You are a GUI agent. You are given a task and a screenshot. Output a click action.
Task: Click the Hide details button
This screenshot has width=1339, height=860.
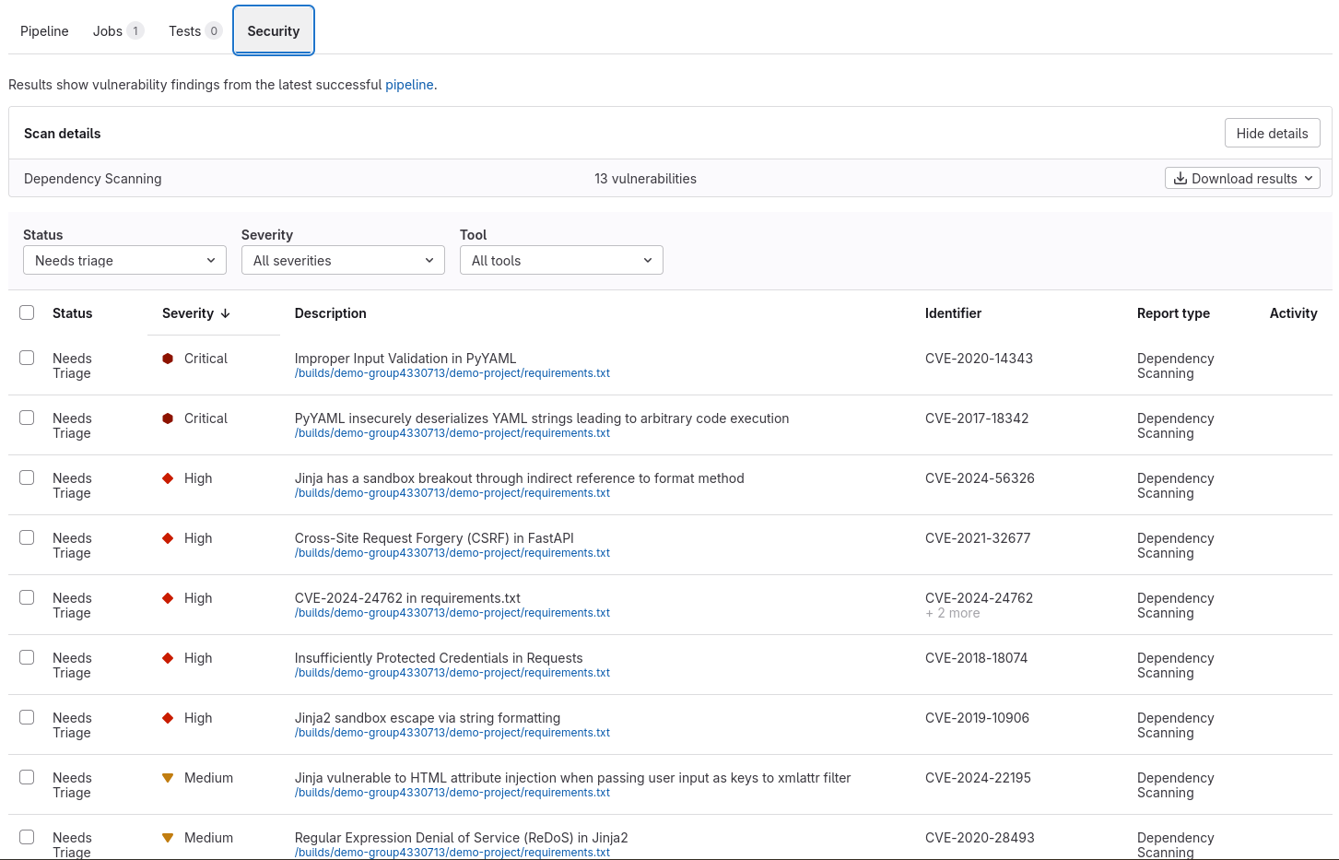(1272, 133)
